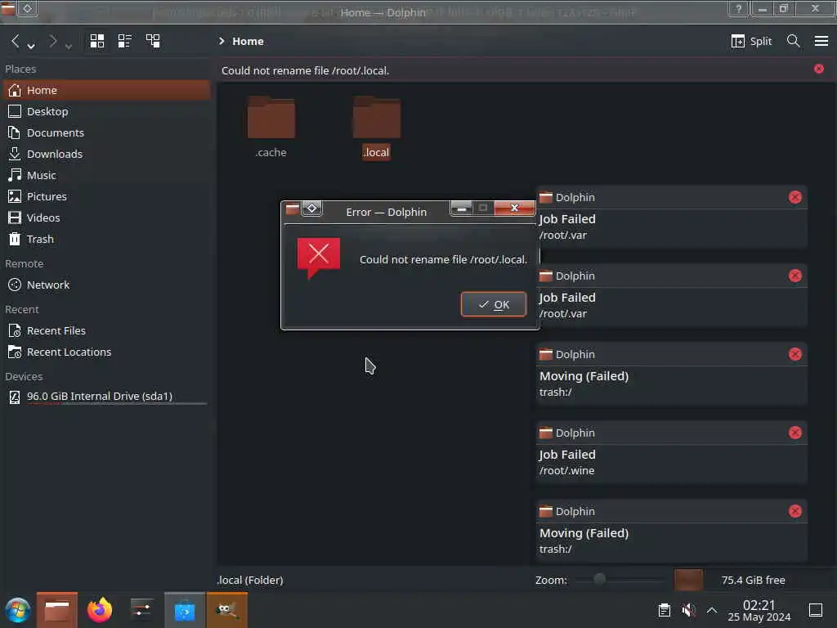Close the first Job Failed /root/.var notification
The height and width of the screenshot is (628, 837).
pyautogui.click(x=794, y=197)
